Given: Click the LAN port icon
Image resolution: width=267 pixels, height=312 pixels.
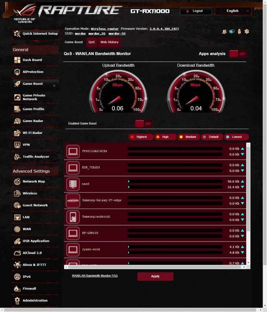Looking at the screenshot, I should pyautogui.click(x=17, y=217).
